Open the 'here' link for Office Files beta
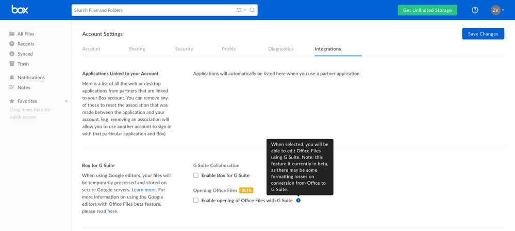 click(x=112, y=211)
